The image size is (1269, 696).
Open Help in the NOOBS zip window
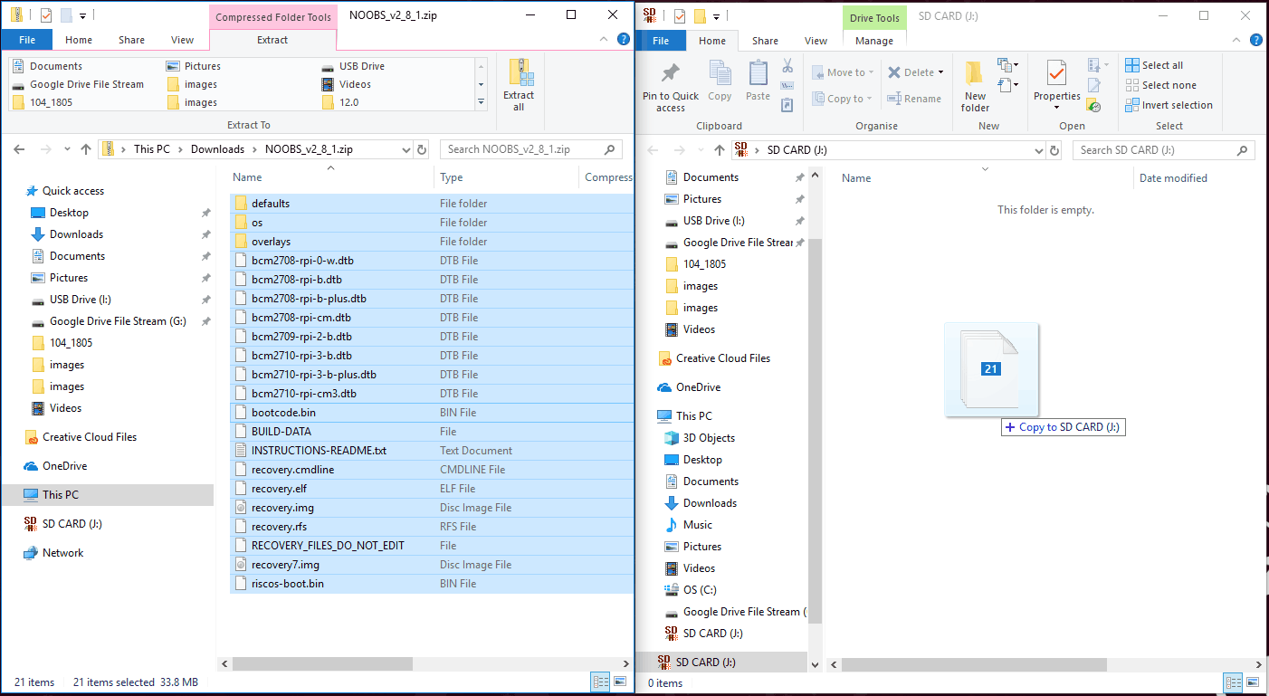[623, 40]
